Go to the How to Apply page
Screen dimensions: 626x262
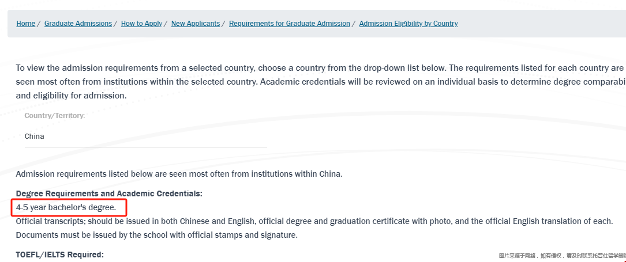[141, 24]
